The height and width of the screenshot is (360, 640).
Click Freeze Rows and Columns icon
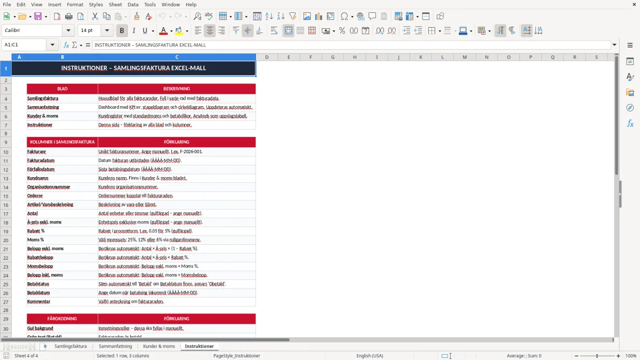(410, 17)
